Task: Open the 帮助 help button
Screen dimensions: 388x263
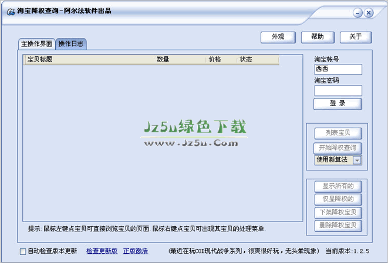Action: (x=318, y=37)
